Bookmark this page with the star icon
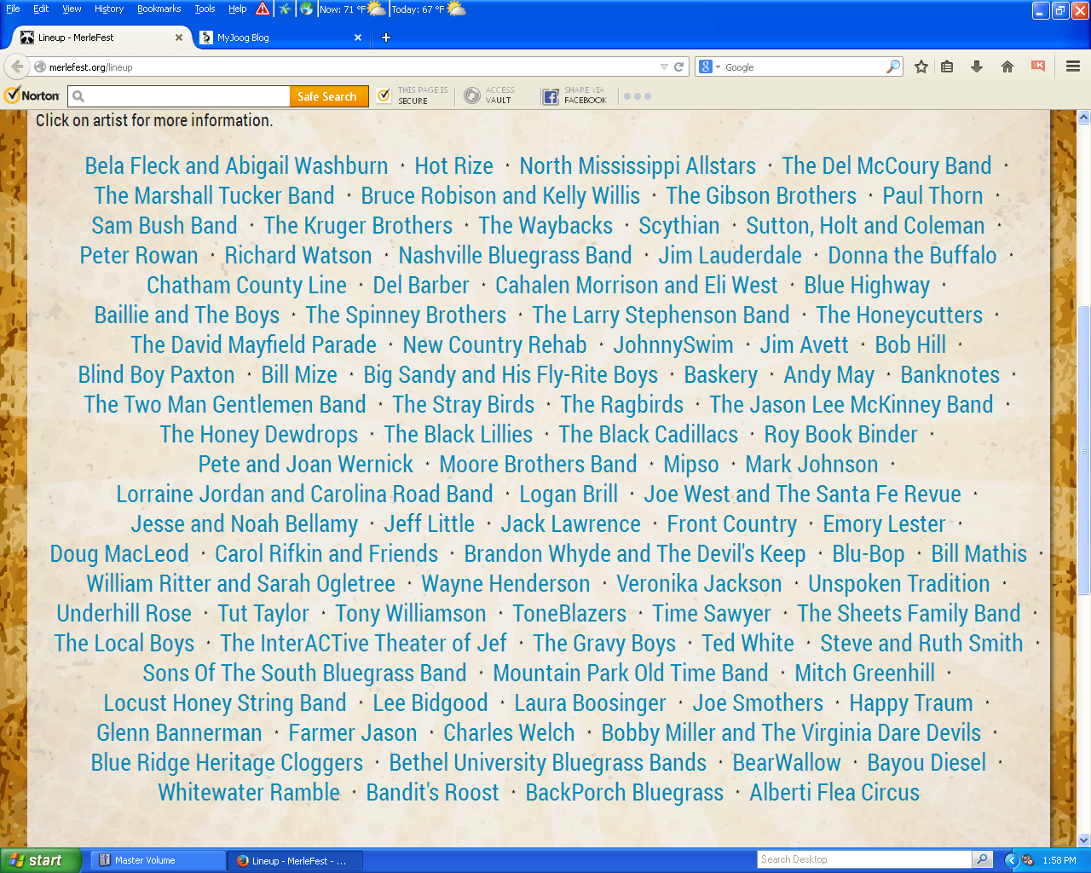This screenshot has height=873, width=1091. pyautogui.click(x=921, y=66)
